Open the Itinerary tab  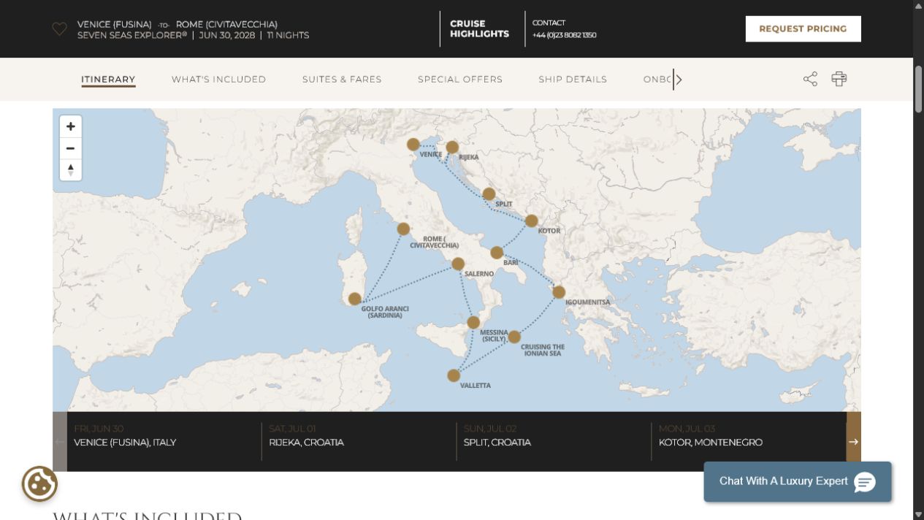click(108, 80)
